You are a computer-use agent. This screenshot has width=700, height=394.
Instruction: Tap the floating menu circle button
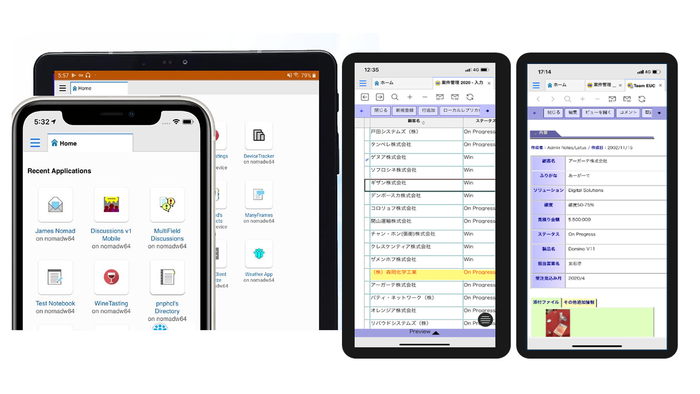click(x=485, y=320)
